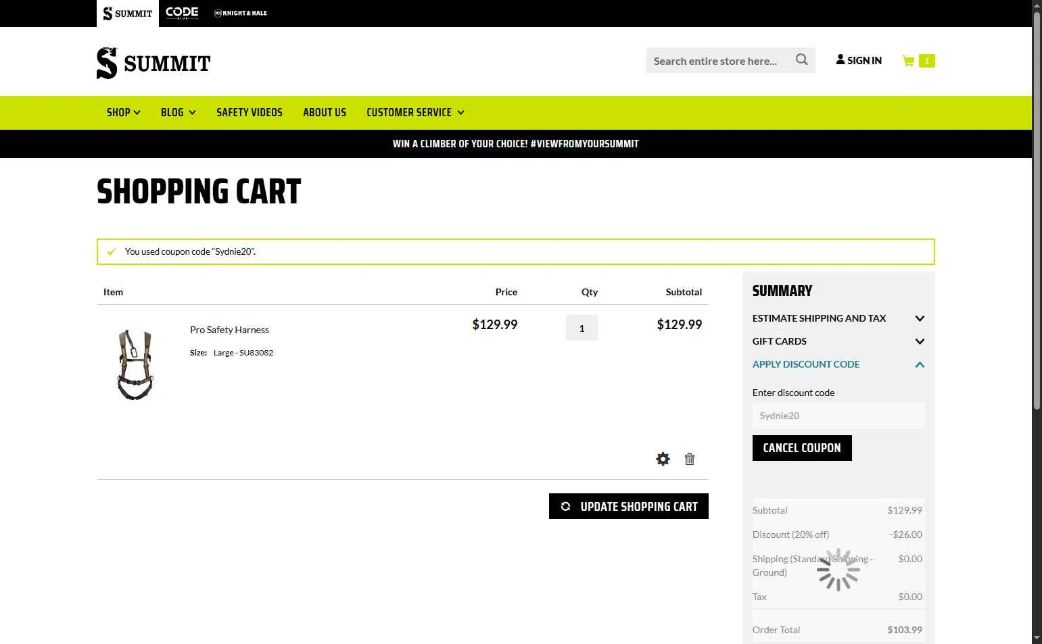Switch to the Knight & Hale brand tab
This screenshot has width=1042, height=644.
click(x=241, y=14)
